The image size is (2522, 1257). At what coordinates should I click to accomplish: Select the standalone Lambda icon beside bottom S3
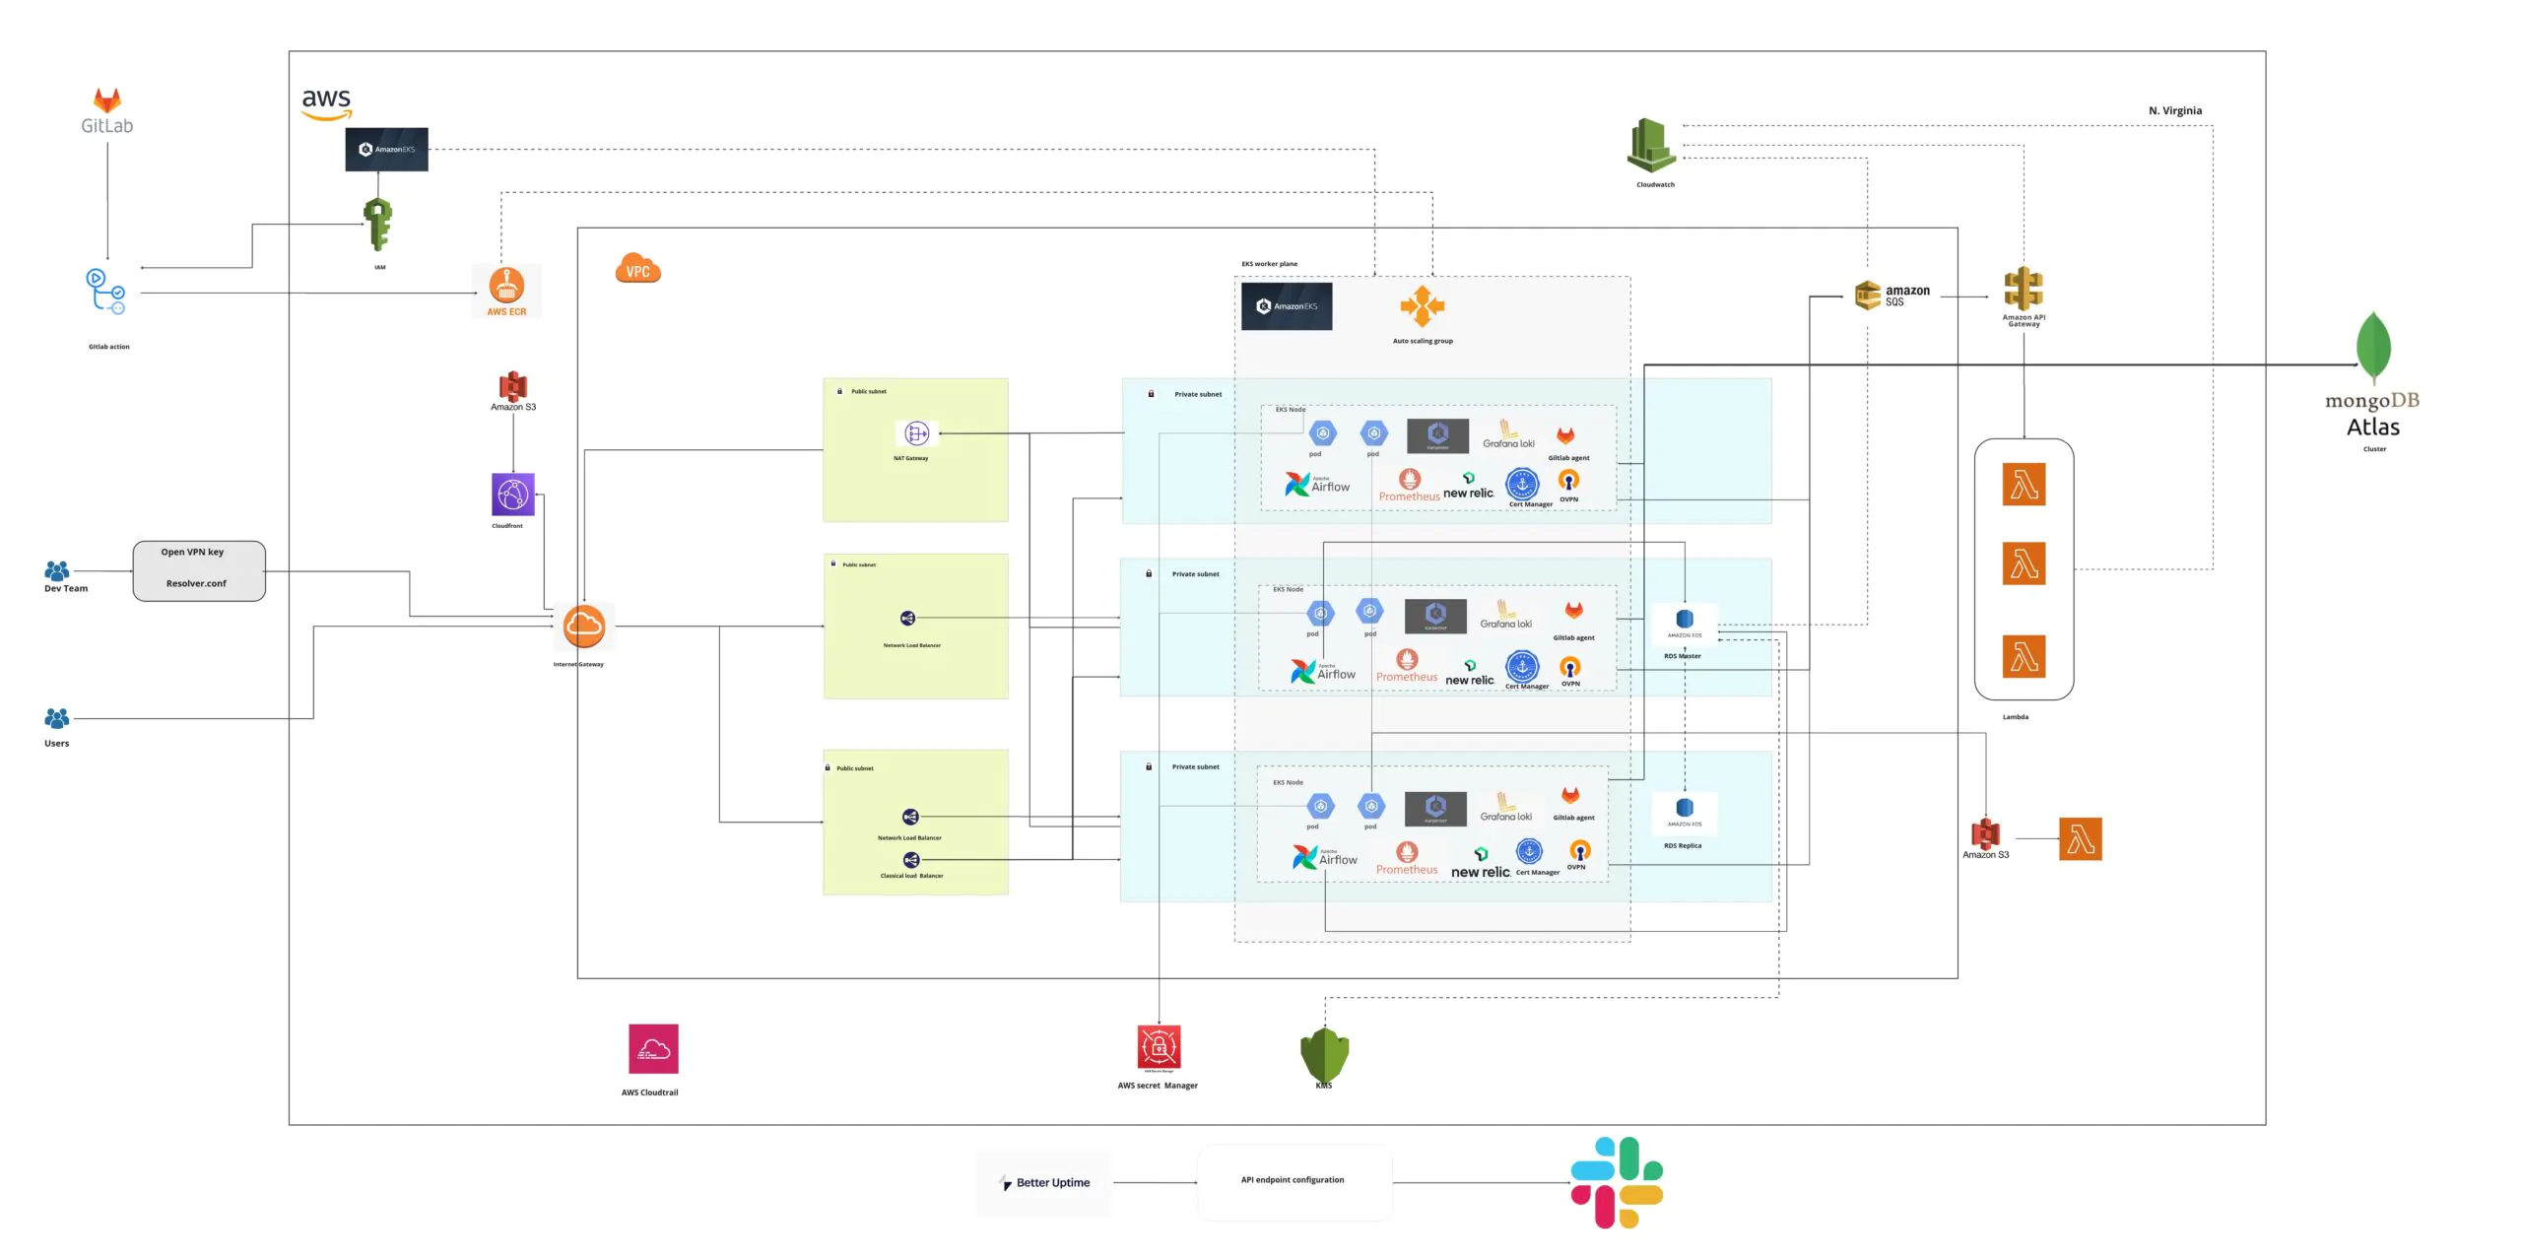tap(2080, 838)
